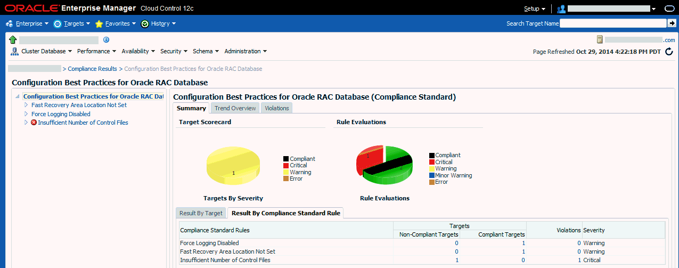The width and height of the screenshot is (679, 268).
Task: Click the target information icon
Action: [106, 40]
